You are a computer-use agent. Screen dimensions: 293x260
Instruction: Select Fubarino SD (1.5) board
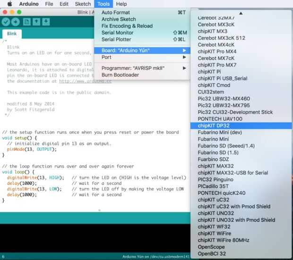click(x=241, y=152)
